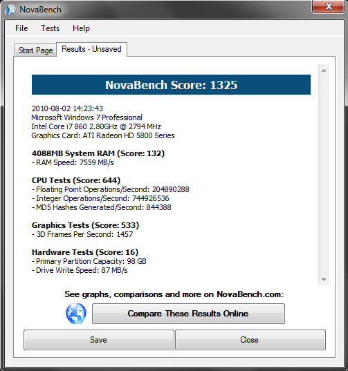
Task: Click 4088MB System RAM heading
Action: [98, 153]
